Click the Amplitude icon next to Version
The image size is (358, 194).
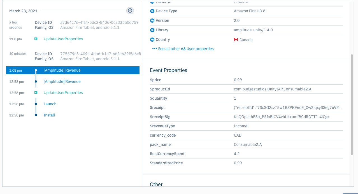(x=152, y=21)
